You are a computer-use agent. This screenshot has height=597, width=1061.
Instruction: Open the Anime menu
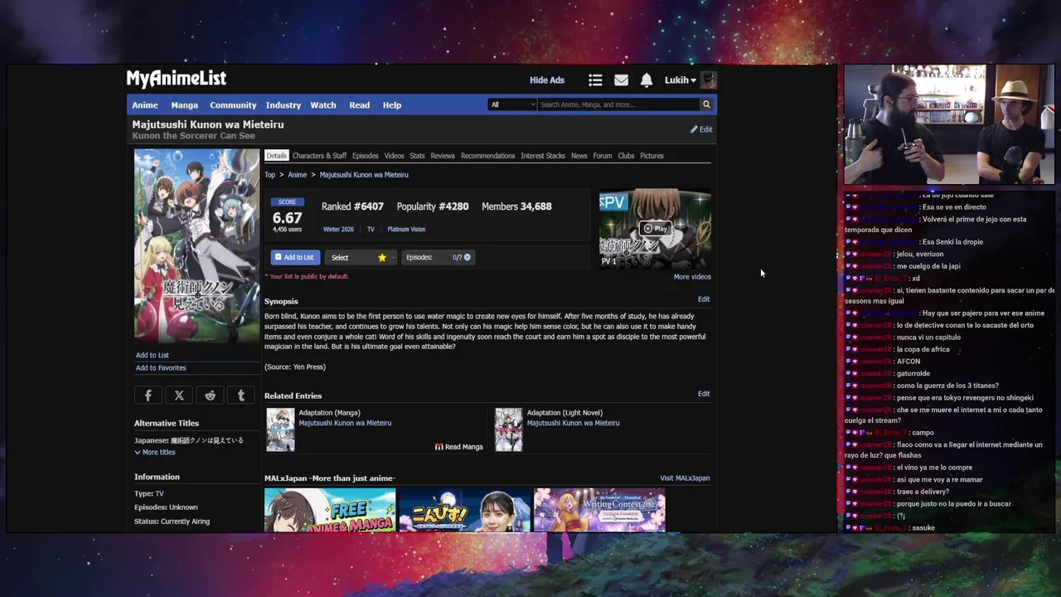(145, 105)
